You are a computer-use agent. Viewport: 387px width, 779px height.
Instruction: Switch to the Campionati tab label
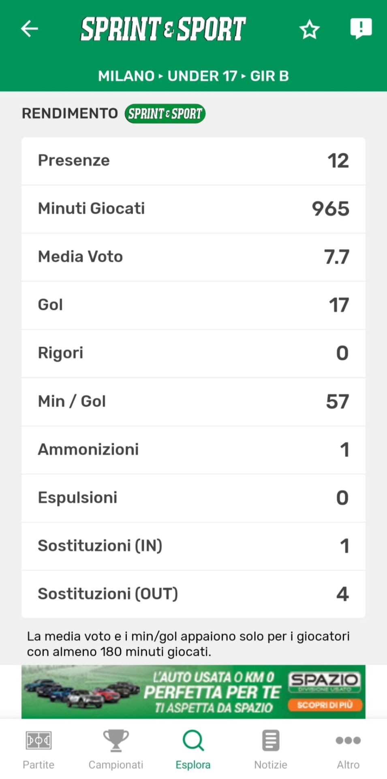[x=116, y=765]
